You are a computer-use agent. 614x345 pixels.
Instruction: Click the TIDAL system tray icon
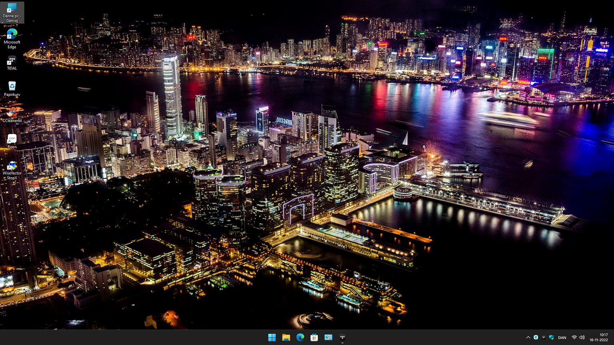pos(543,337)
